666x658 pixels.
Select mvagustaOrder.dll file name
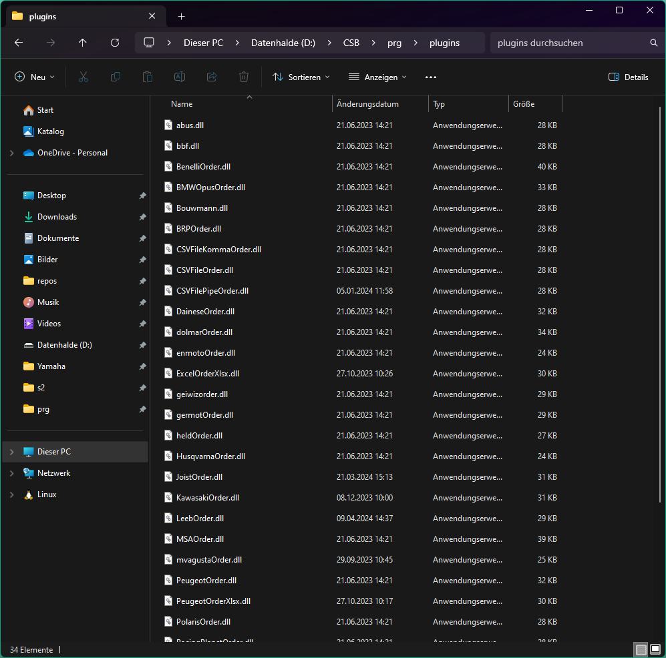pos(209,560)
